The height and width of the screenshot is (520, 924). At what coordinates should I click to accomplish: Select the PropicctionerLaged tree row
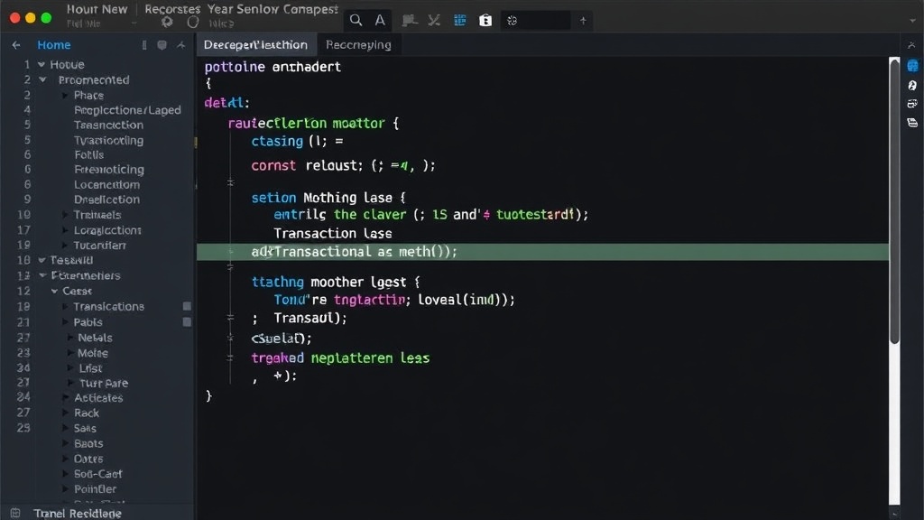(x=127, y=110)
